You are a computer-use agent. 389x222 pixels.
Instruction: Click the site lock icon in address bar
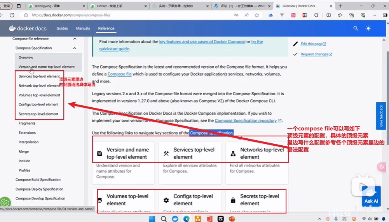26,15
